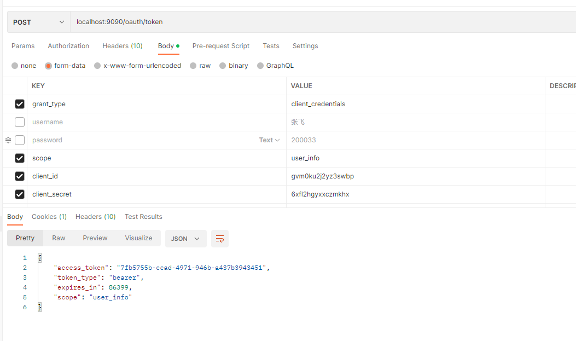Click line number 1 in response gutter
576x341 pixels.
(25, 258)
